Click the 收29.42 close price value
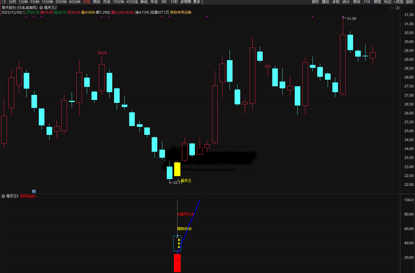Viewport: 415px width, 273px height. pyautogui.click(x=74, y=12)
